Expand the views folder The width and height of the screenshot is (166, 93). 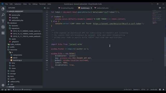coord(14,68)
